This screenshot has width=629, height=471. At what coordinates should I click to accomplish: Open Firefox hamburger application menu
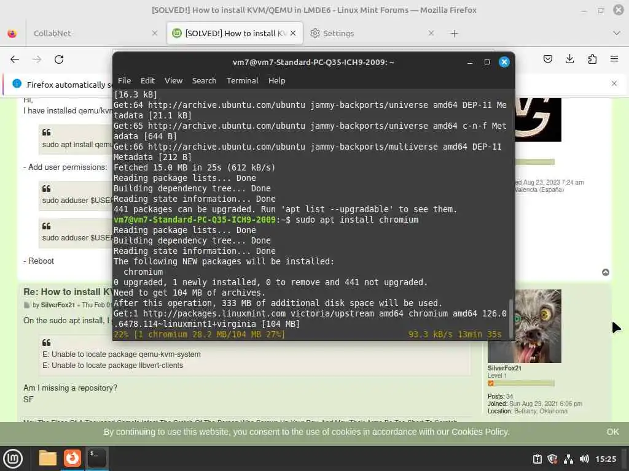[614, 59]
